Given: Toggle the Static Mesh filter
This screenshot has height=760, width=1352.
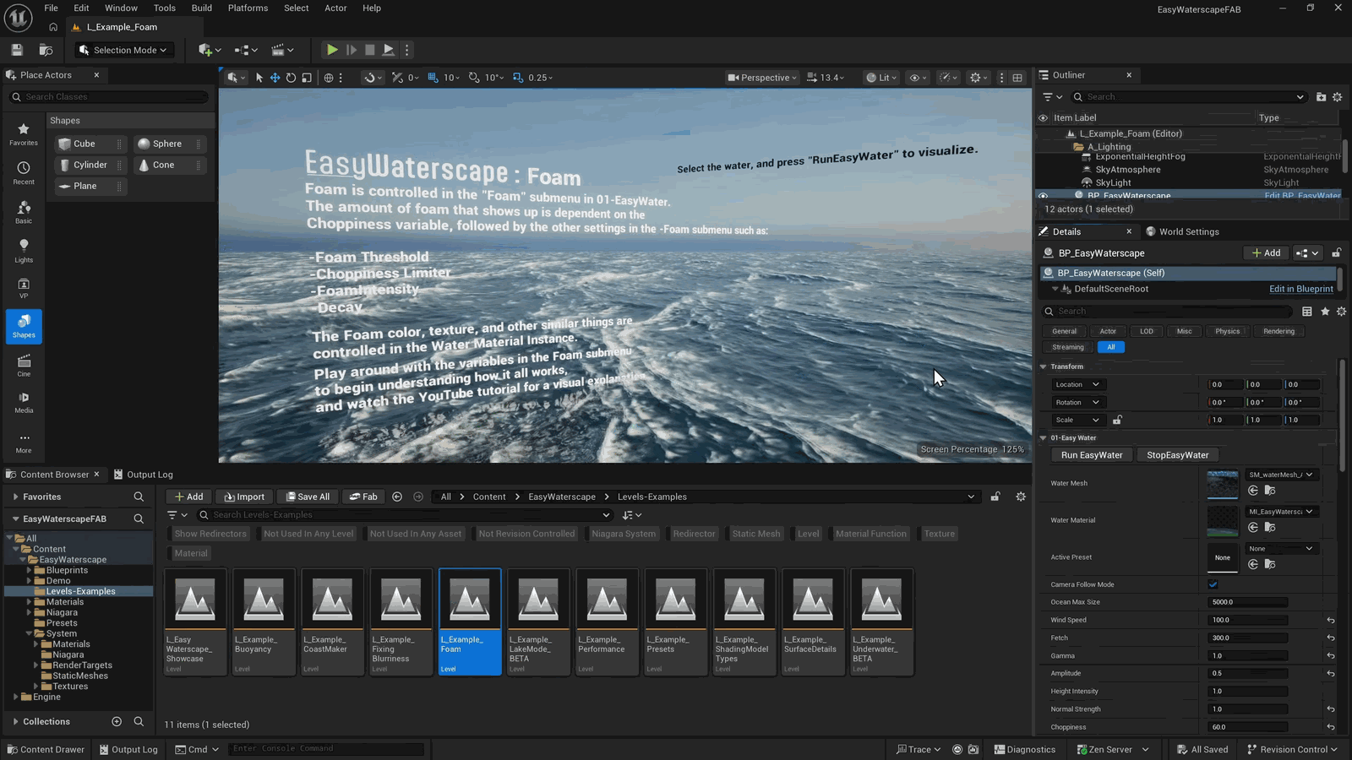Looking at the screenshot, I should (756, 534).
